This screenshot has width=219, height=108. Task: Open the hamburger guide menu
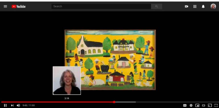coord(5,7)
